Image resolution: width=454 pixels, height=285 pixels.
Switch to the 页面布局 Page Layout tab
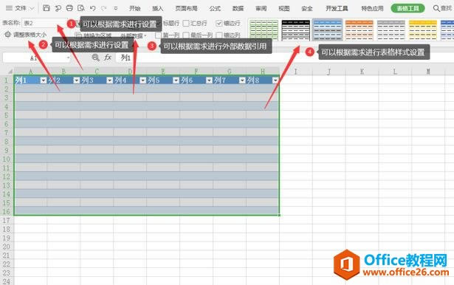point(186,8)
